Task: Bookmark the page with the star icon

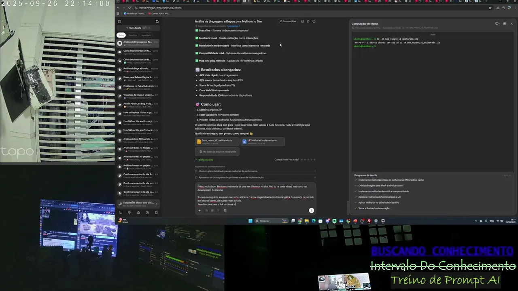Action: [490, 8]
